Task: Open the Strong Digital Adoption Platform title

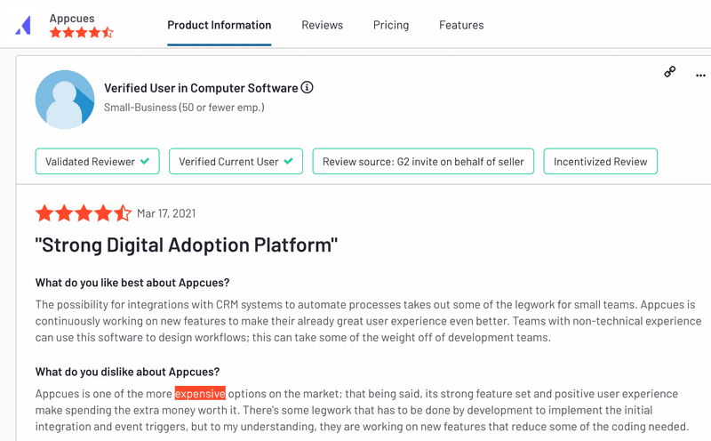Action: [187, 245]
